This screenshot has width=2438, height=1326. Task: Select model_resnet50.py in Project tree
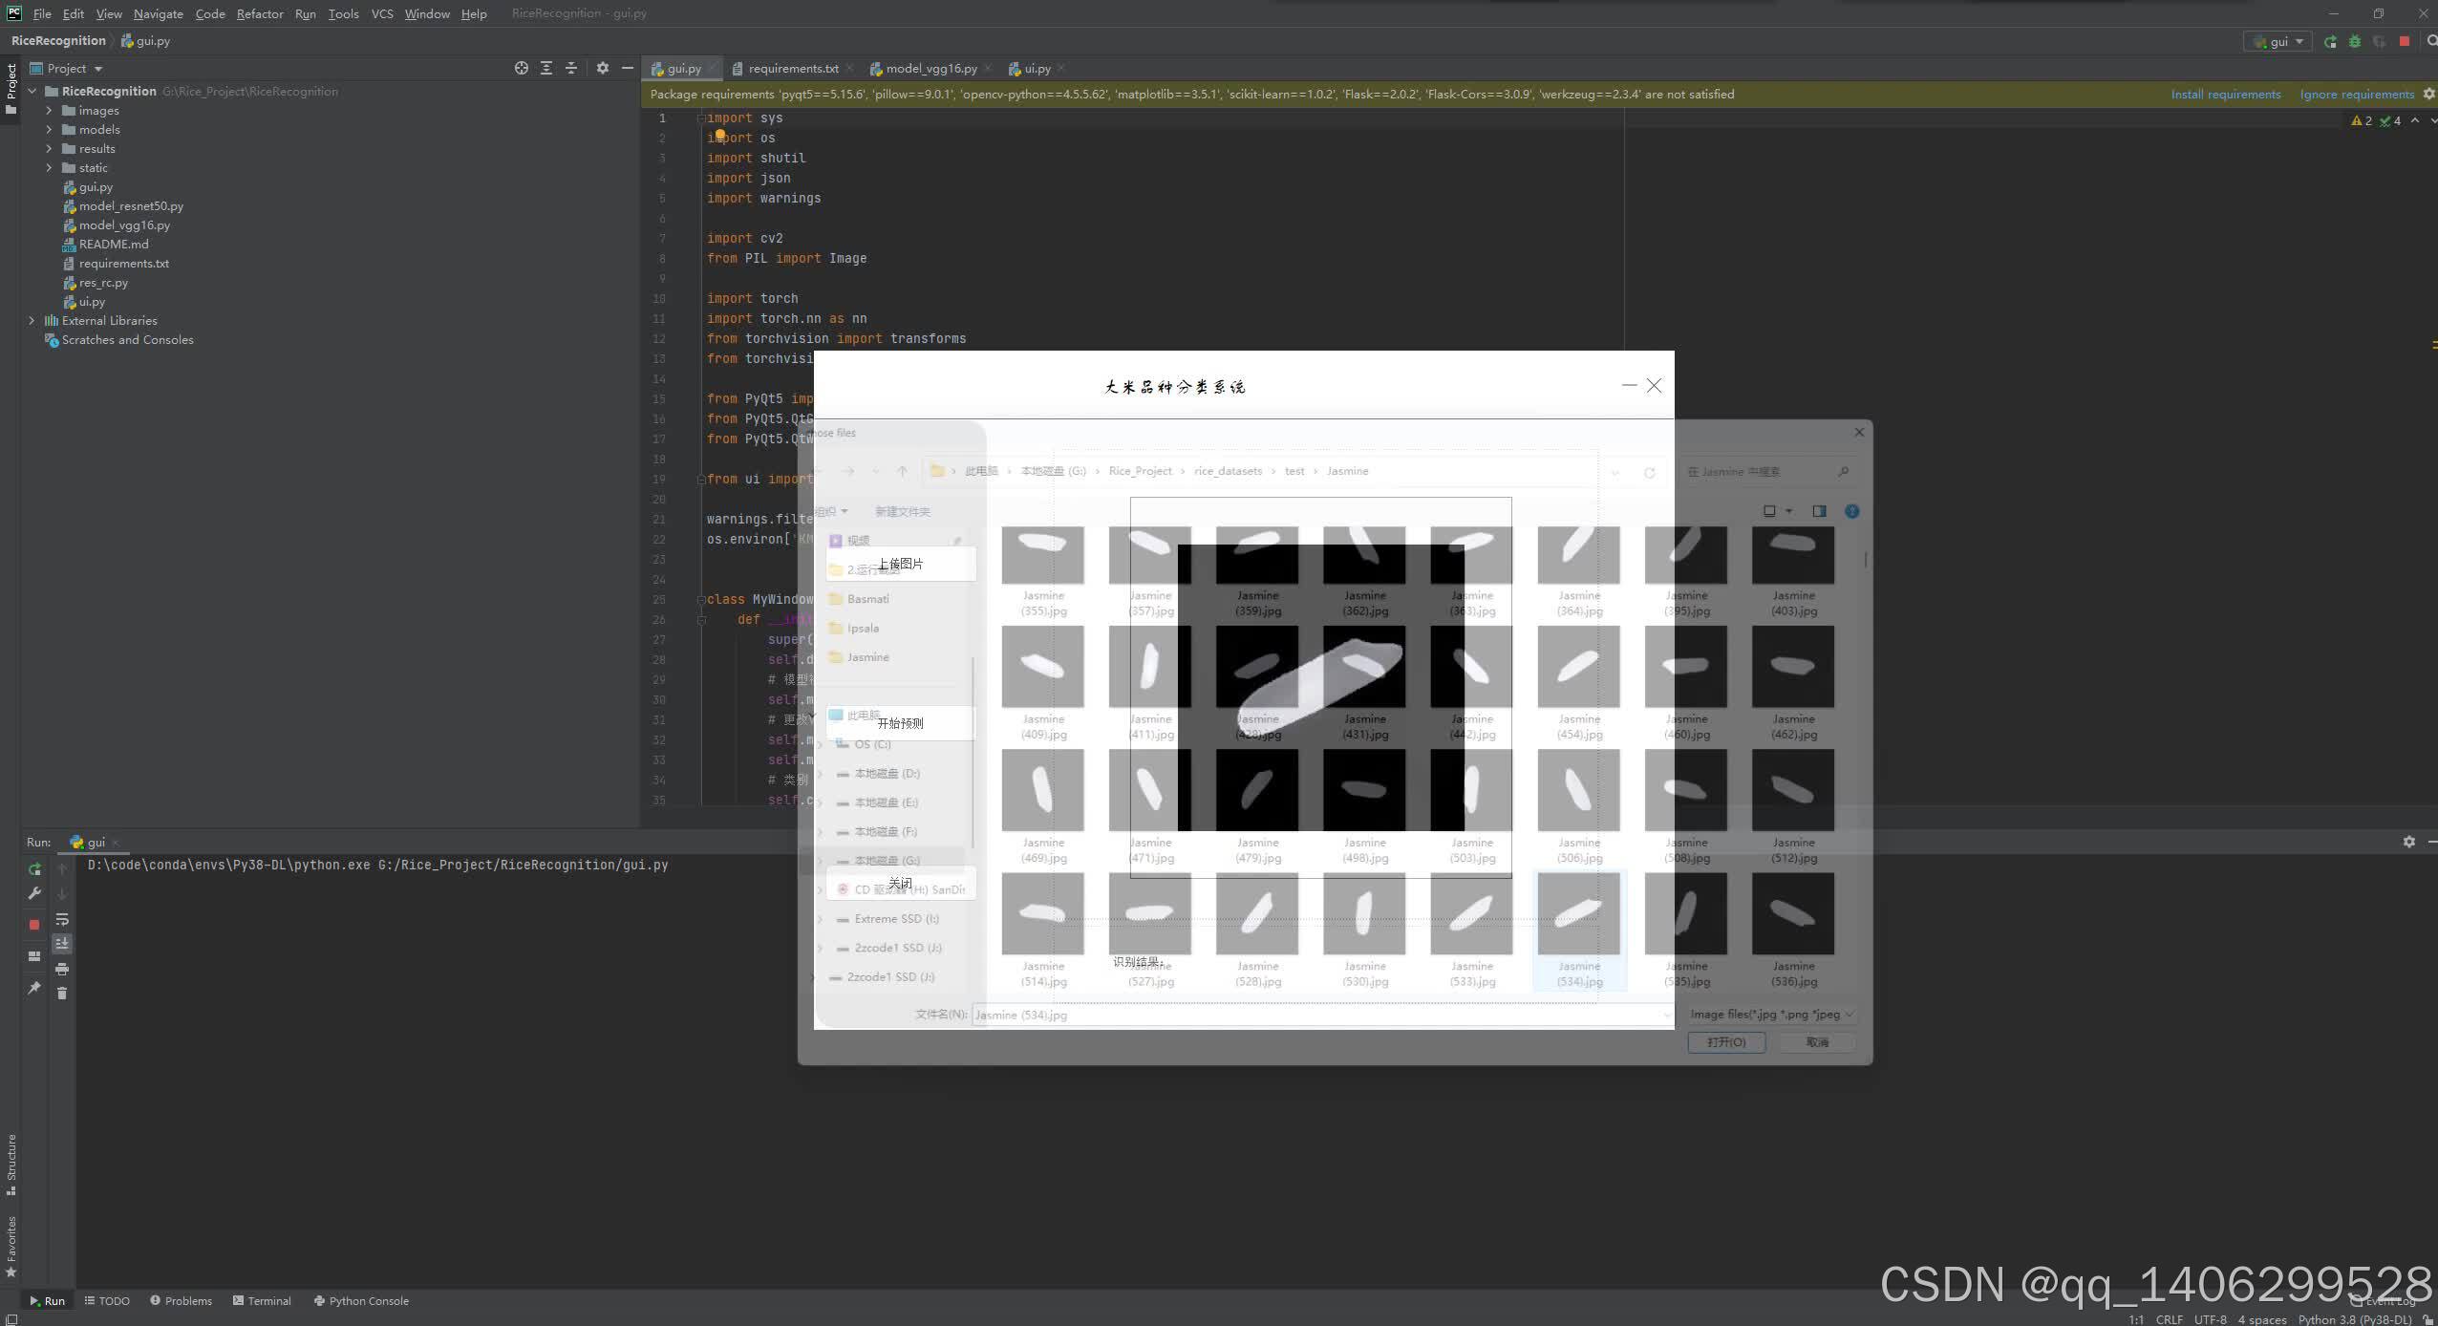pos(131,206)
